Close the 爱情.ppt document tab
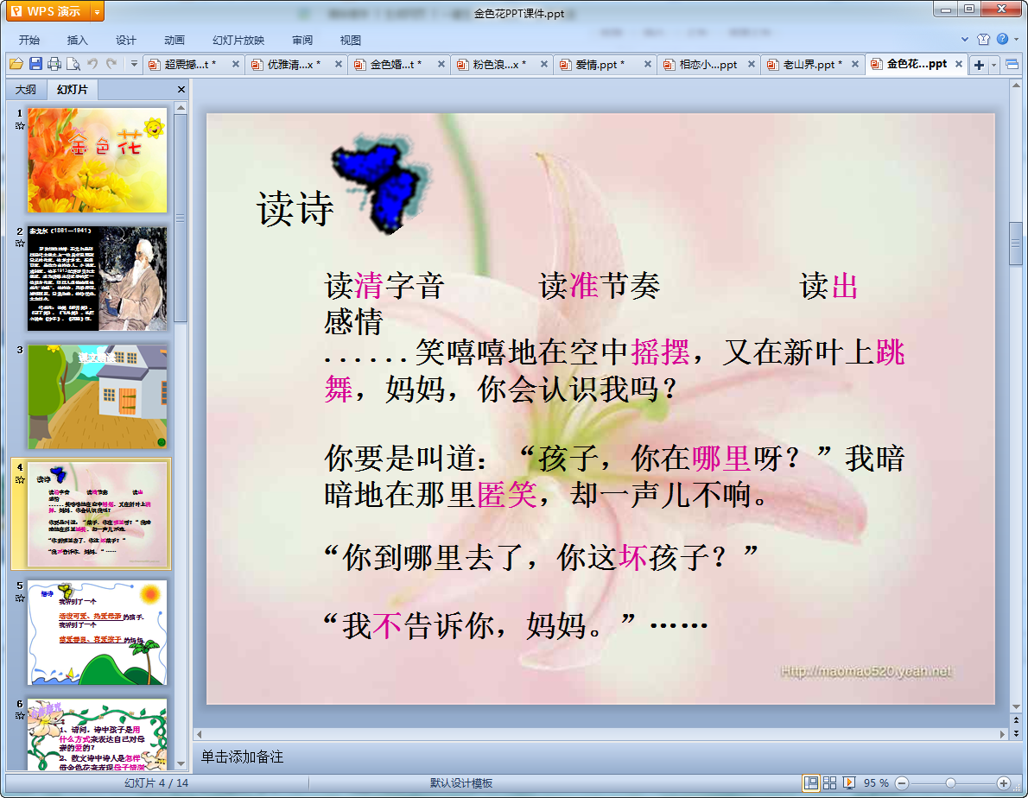 pyautogui.click(x=647, y=64)
